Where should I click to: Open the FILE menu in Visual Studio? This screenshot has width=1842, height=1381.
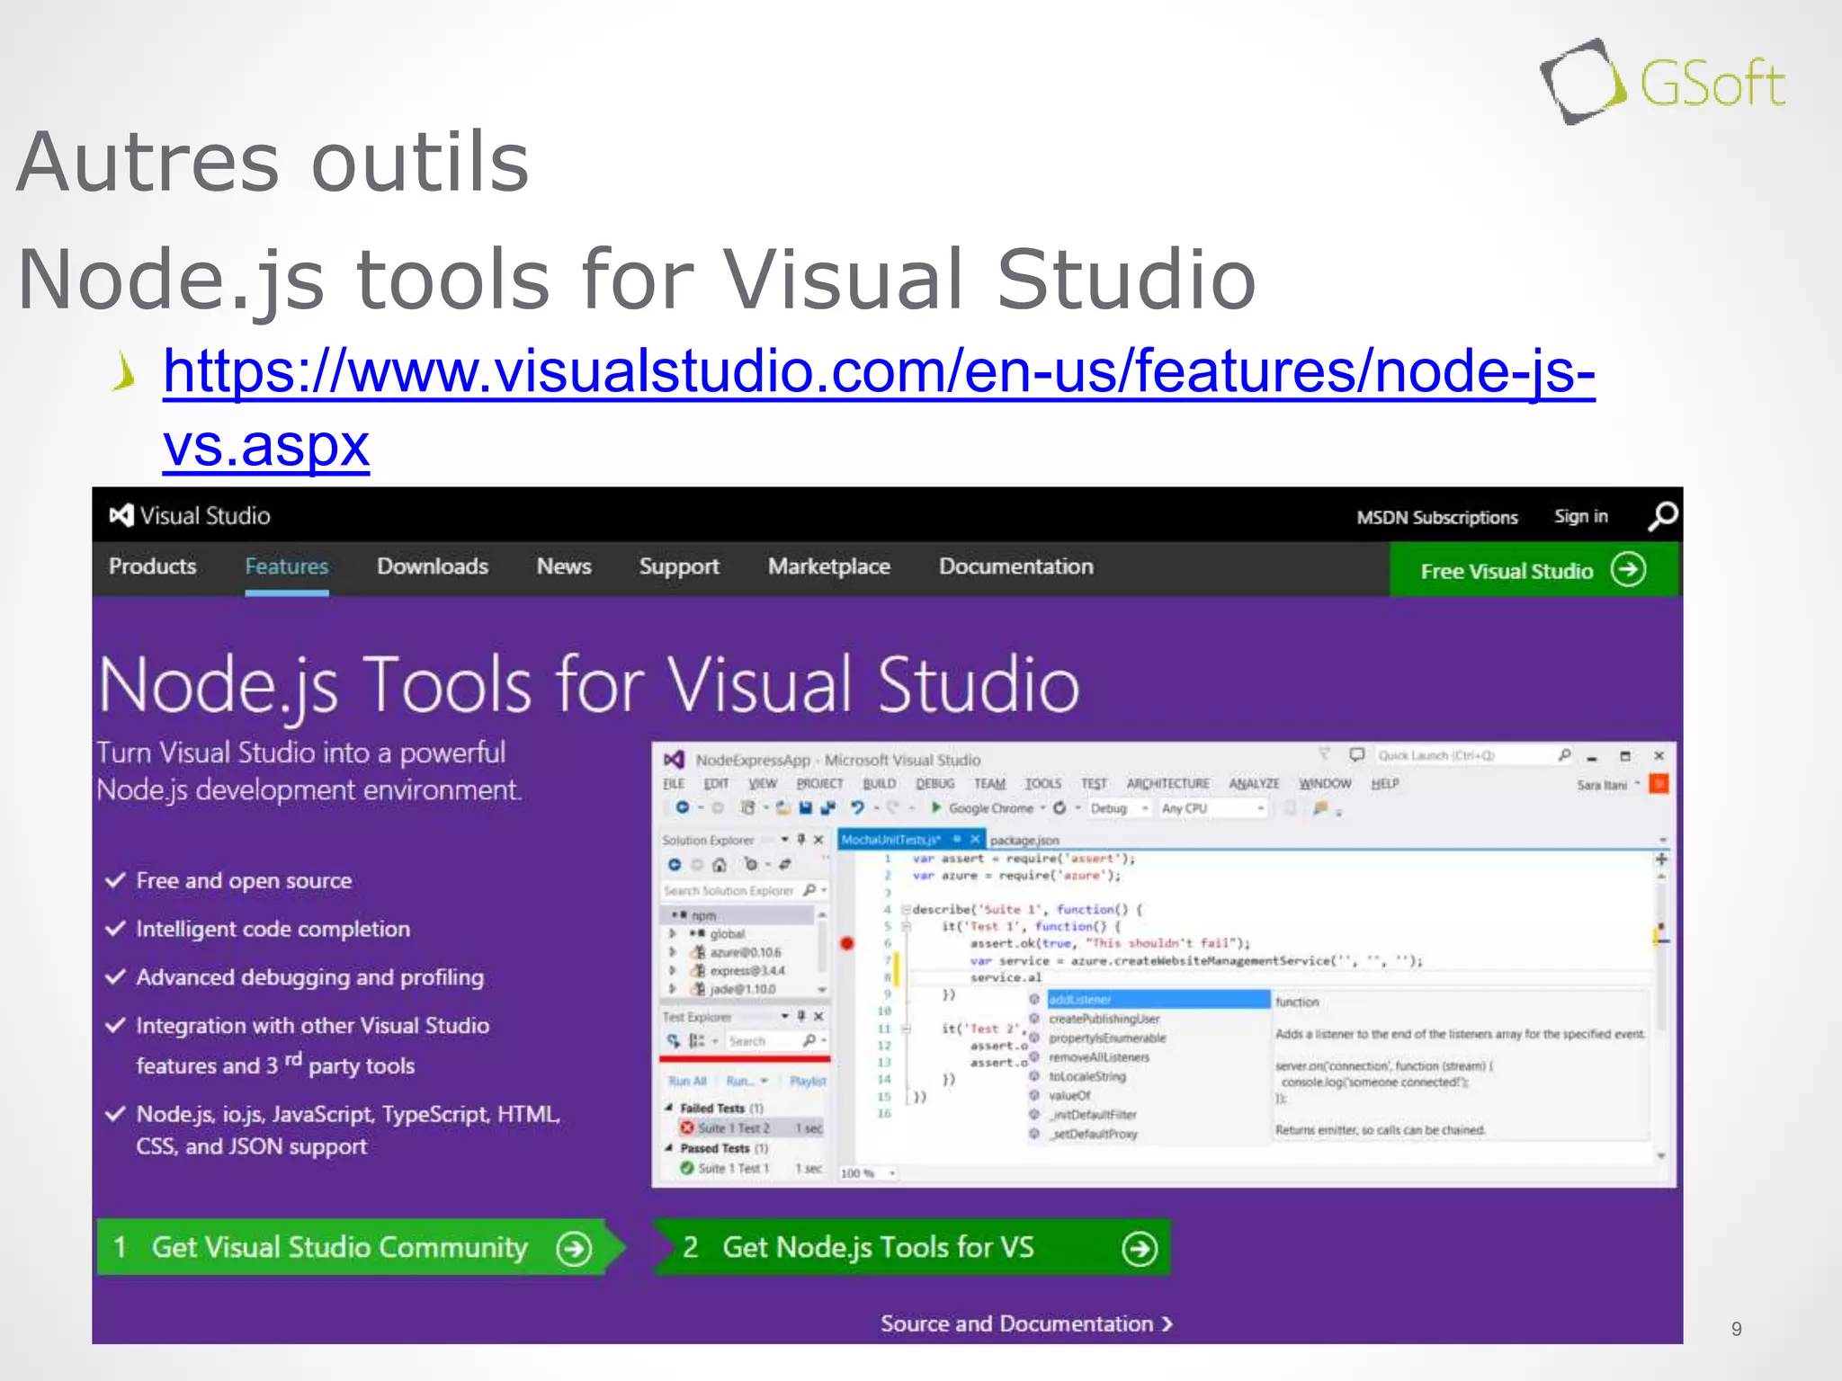[674, 784]
